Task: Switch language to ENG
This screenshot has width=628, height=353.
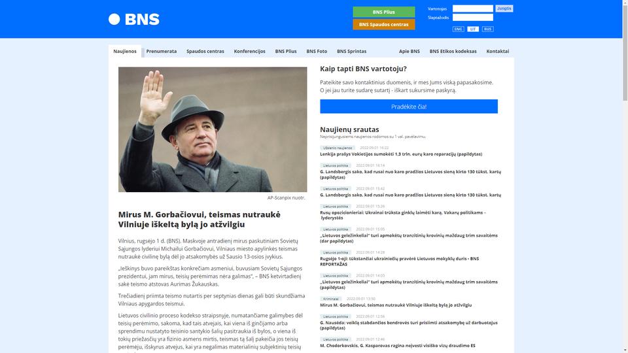Action: [458, 29]
